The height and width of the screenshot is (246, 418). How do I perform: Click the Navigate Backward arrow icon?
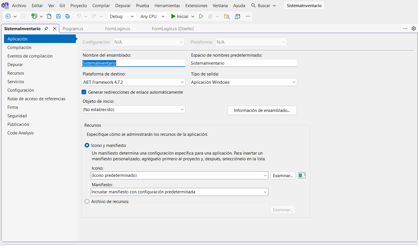(8, 17)
